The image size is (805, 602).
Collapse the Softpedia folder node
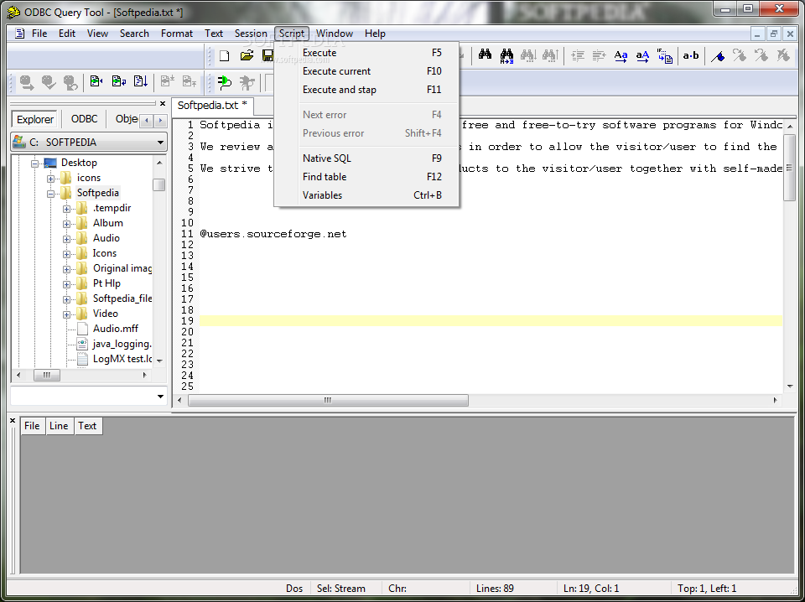[x=50, y=194]
